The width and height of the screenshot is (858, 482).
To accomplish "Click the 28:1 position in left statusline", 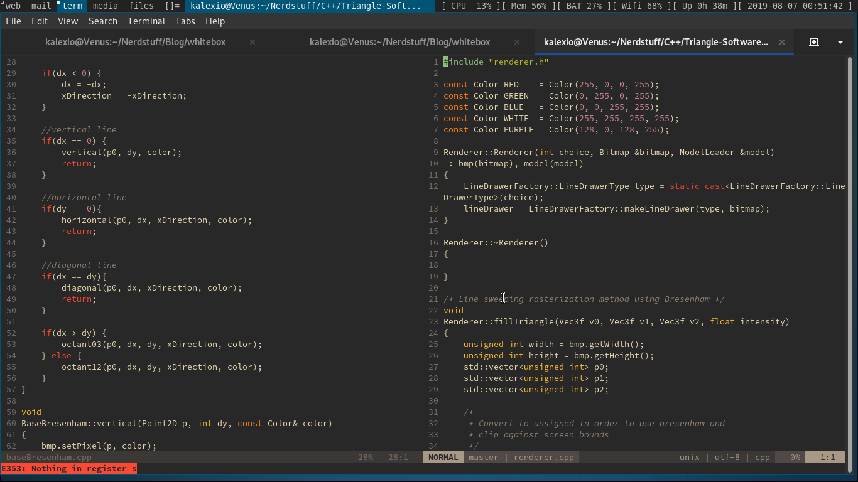I will pyautogui.click(x=398, y=458).
